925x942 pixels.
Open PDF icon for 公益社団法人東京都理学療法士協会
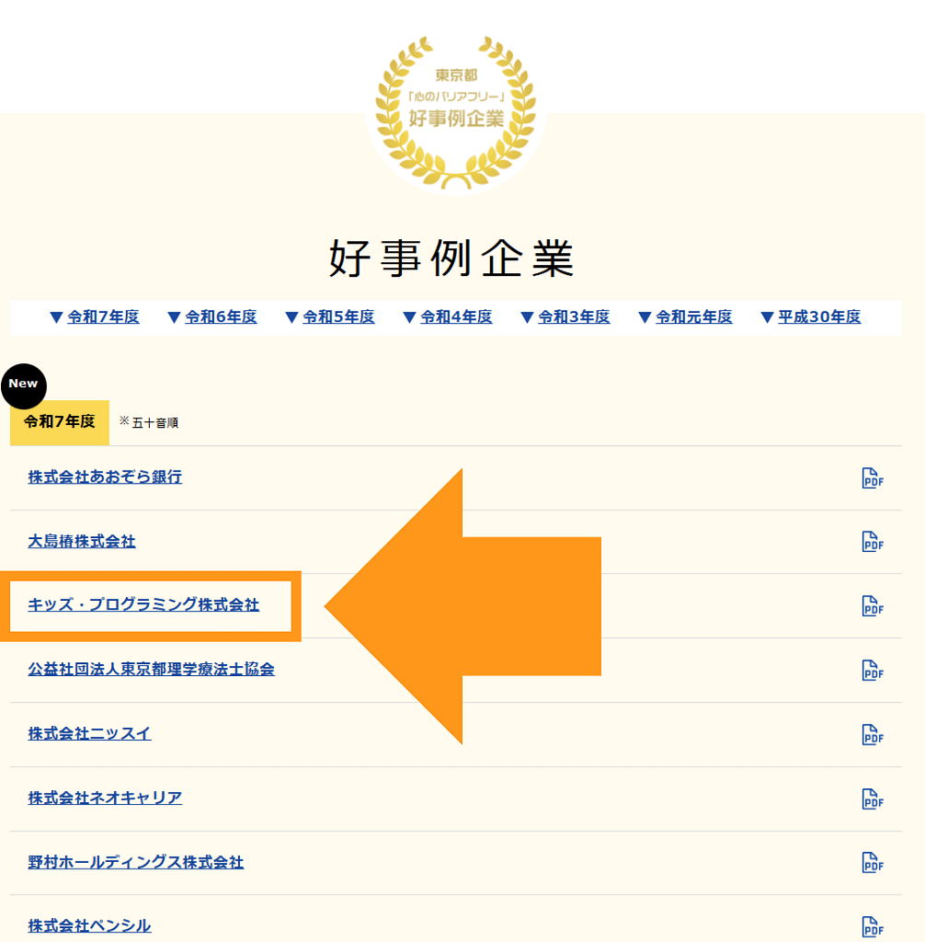pos(871,670)
